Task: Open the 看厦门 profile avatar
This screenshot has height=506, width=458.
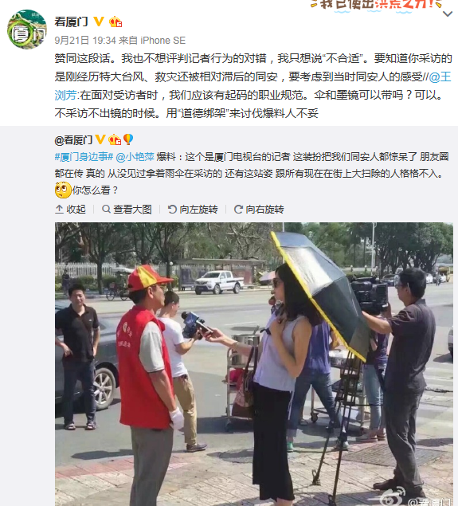Action: pyautogui.click(x=27, y=29)
